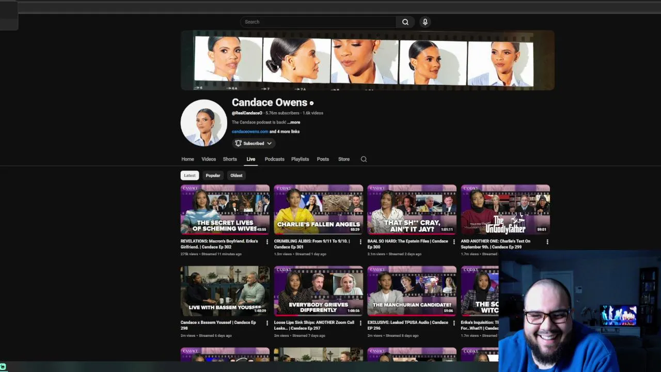
Task: Click the channel banner image
Action: coord(368,60)
